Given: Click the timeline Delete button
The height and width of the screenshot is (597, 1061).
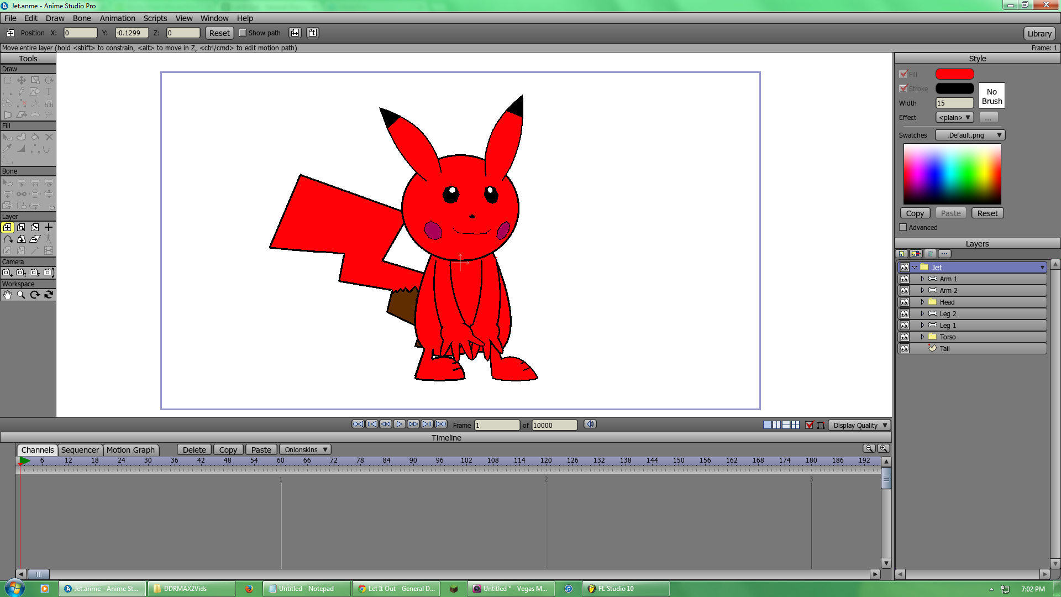Looking at the screenshot, I should tap(194, 450).
